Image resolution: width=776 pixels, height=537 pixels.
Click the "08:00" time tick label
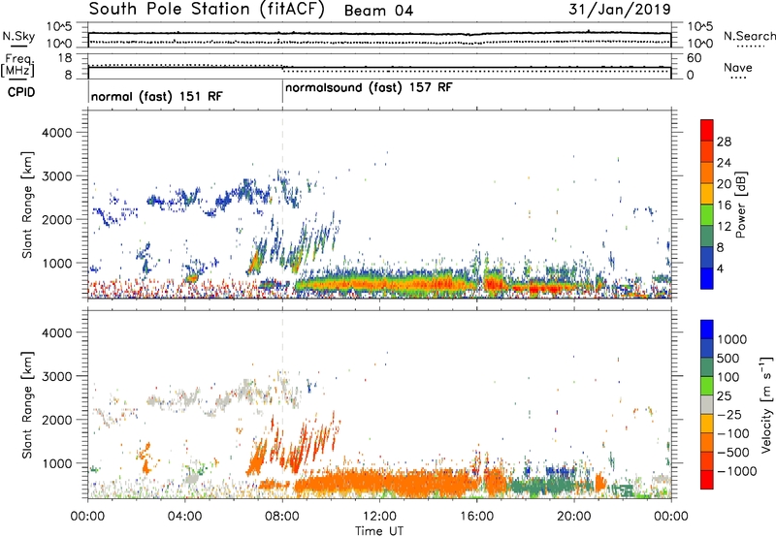click(x=282, y=517)
